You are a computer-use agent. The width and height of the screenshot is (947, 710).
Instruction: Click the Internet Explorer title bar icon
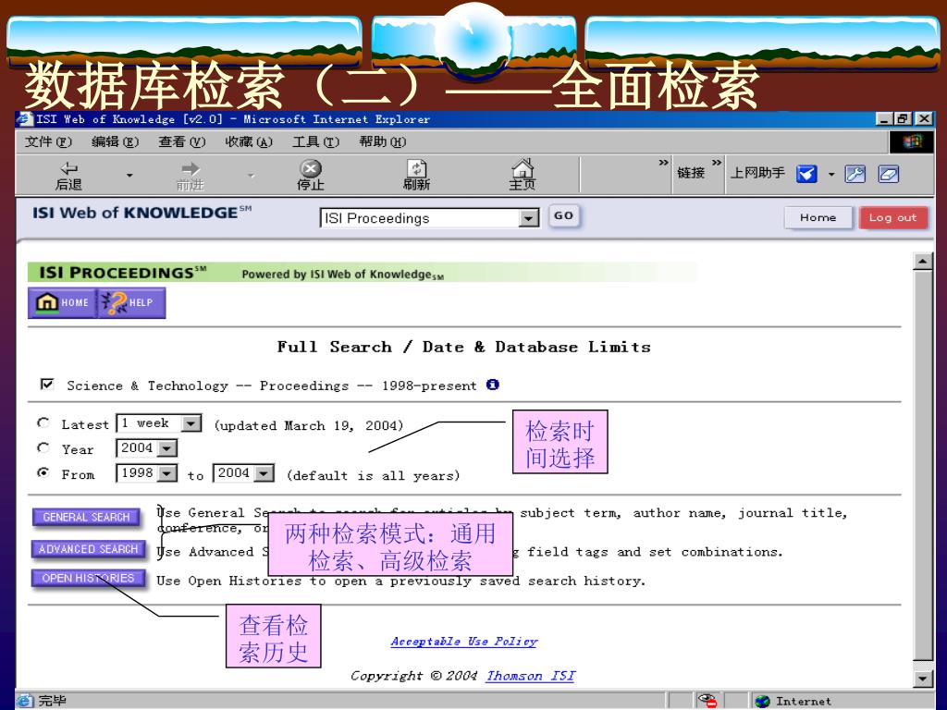tap(25, 119)
